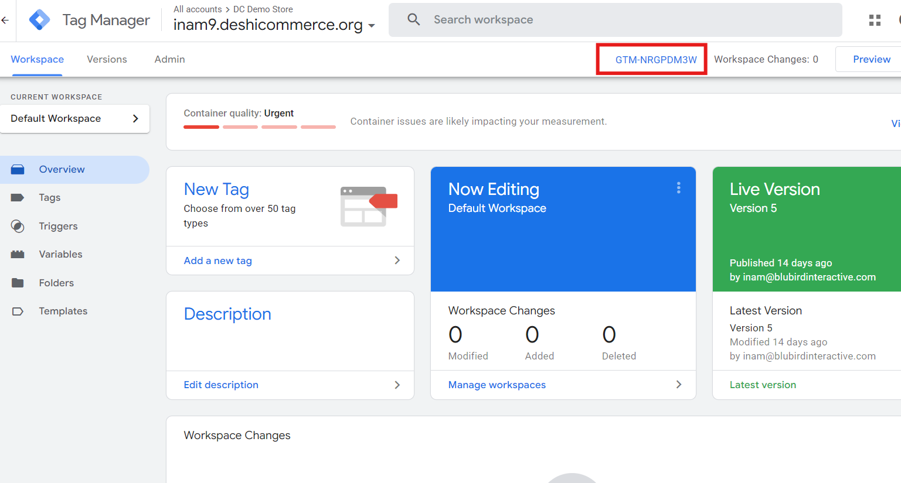Click the Deleted count zero

[x=609, y=335]
